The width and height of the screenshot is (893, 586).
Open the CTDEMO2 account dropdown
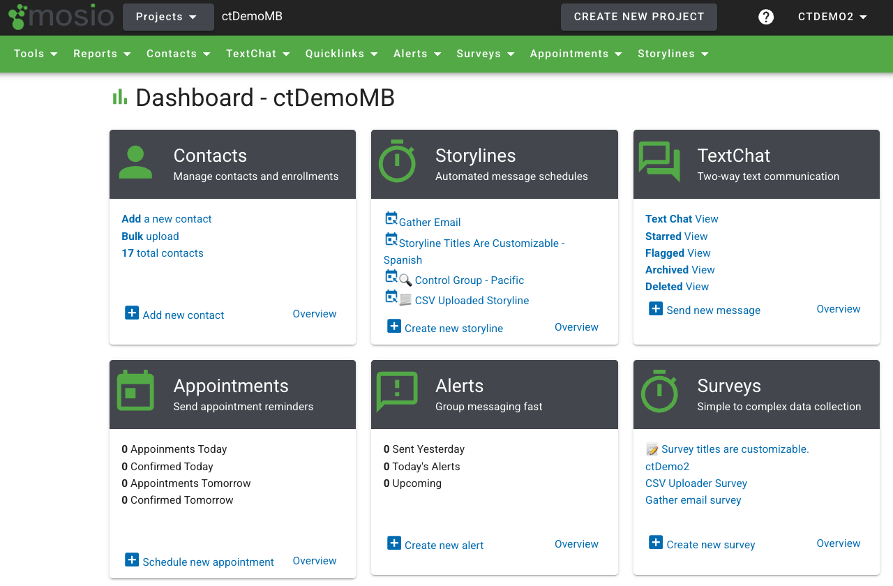(x=832, y=17)
